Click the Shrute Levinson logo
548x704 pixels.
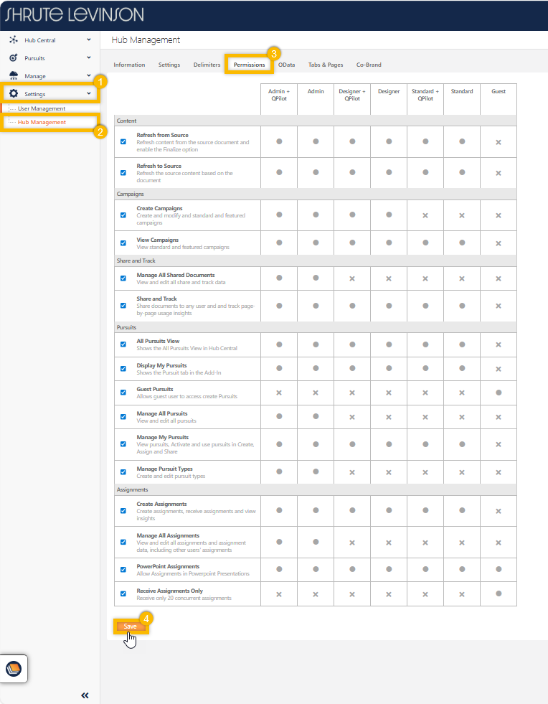point(75,14)
